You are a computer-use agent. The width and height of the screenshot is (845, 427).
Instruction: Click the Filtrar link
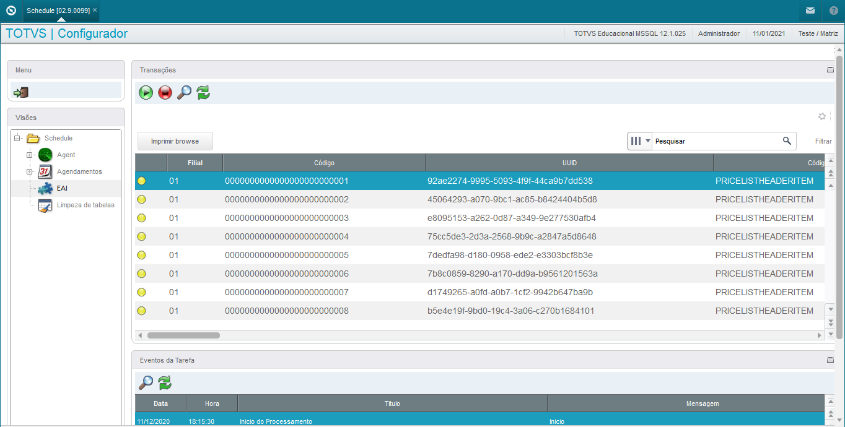(x=823, y=141)
